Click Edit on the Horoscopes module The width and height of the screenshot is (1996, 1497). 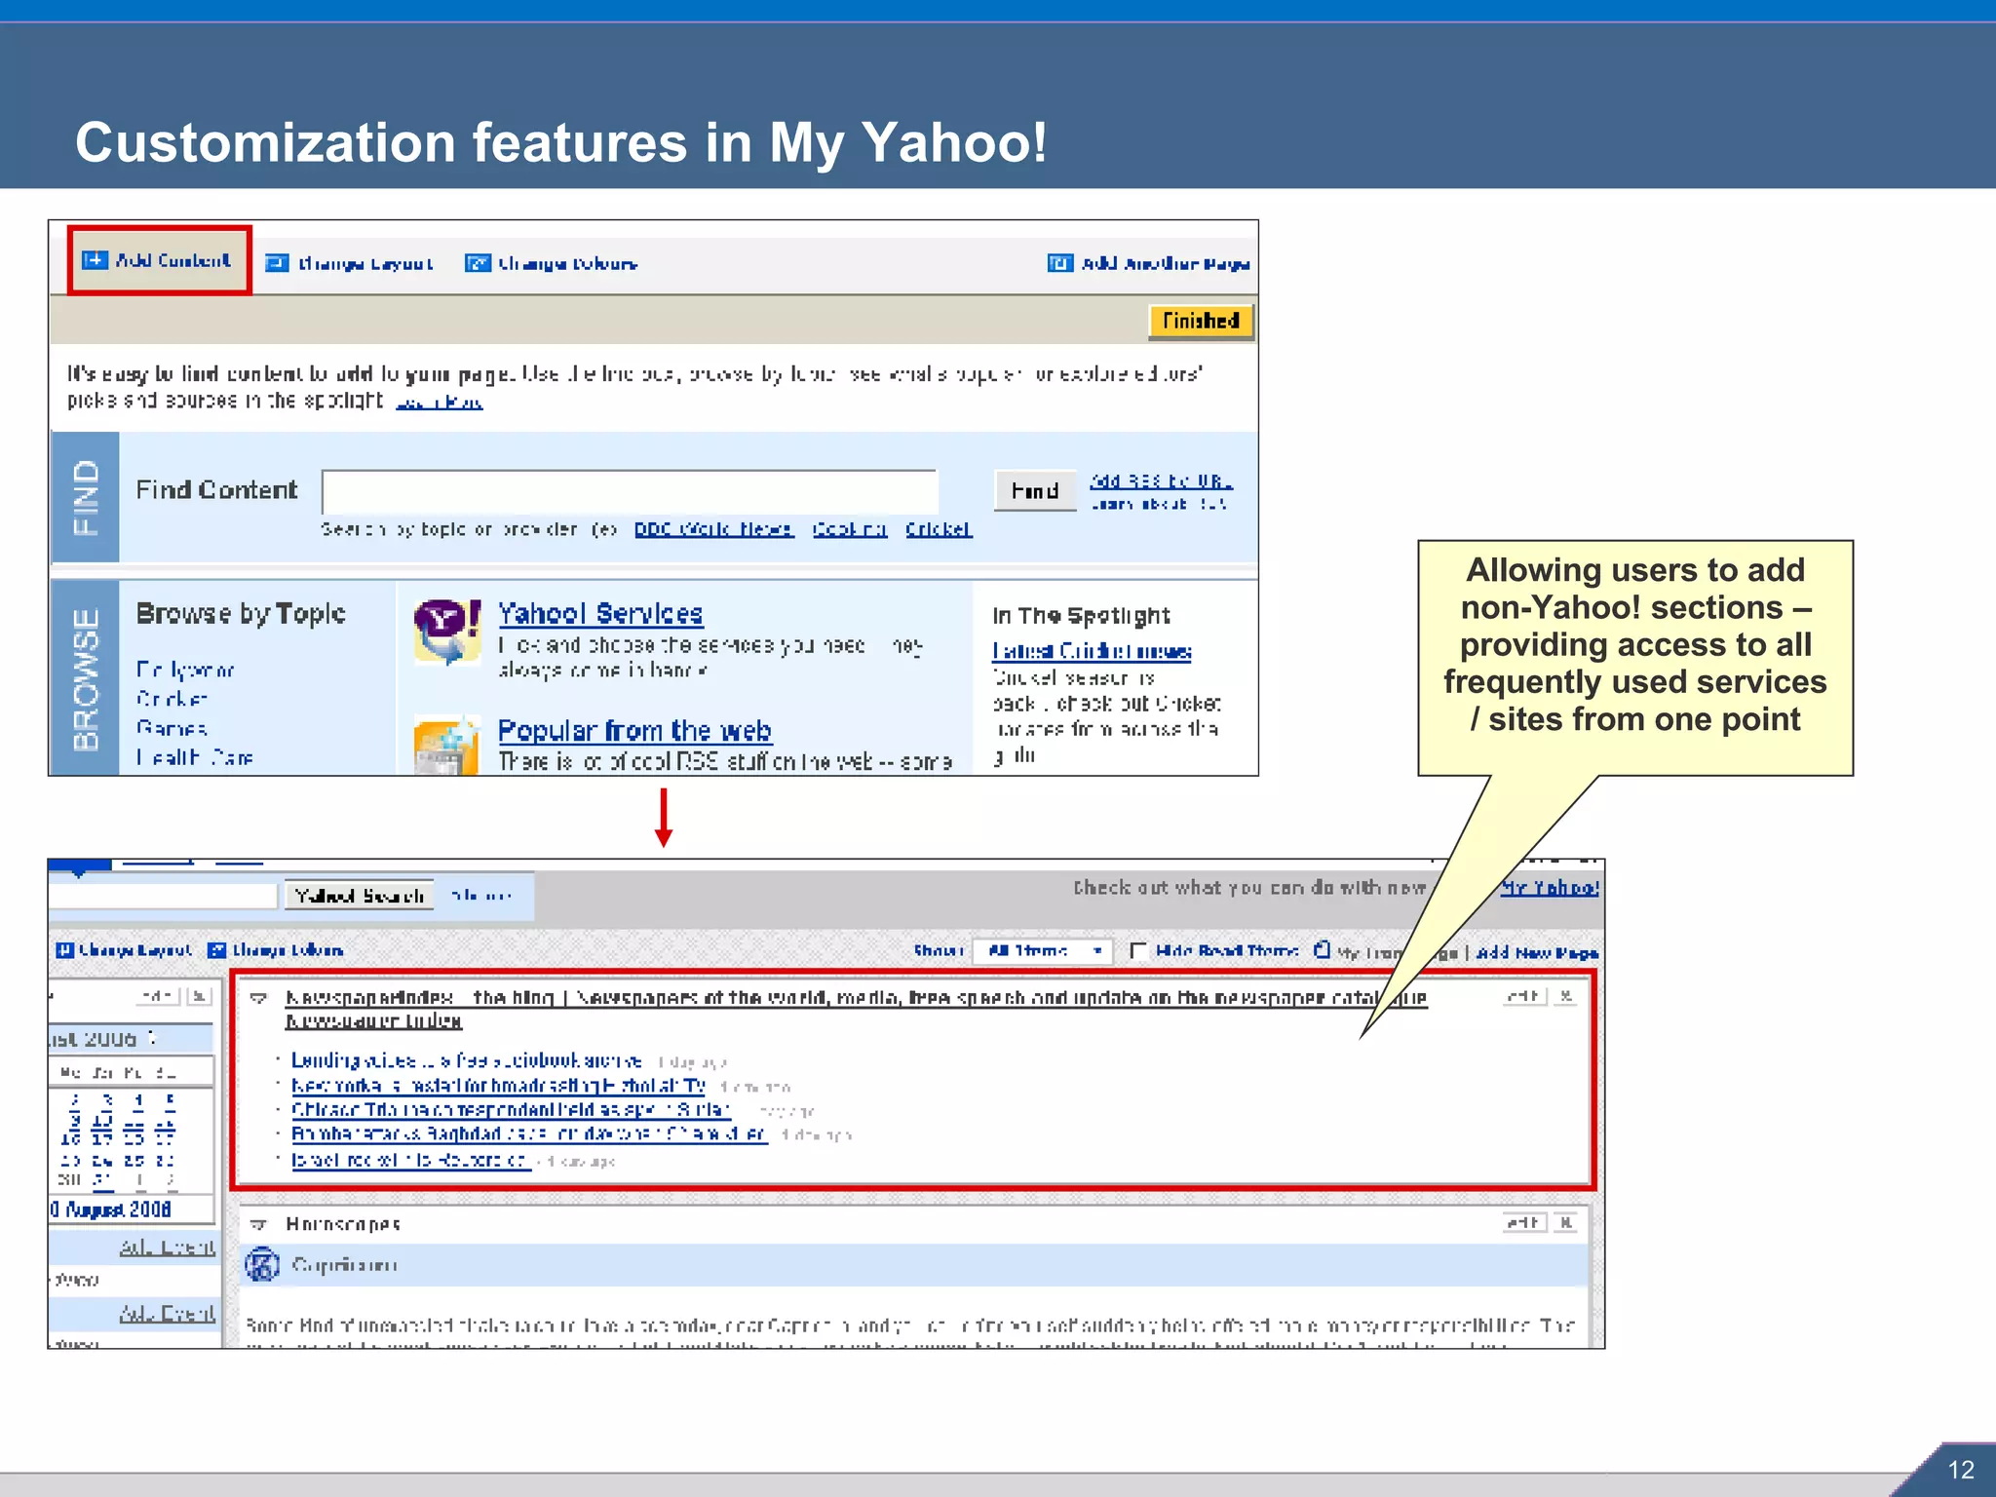(1524, 1222)
